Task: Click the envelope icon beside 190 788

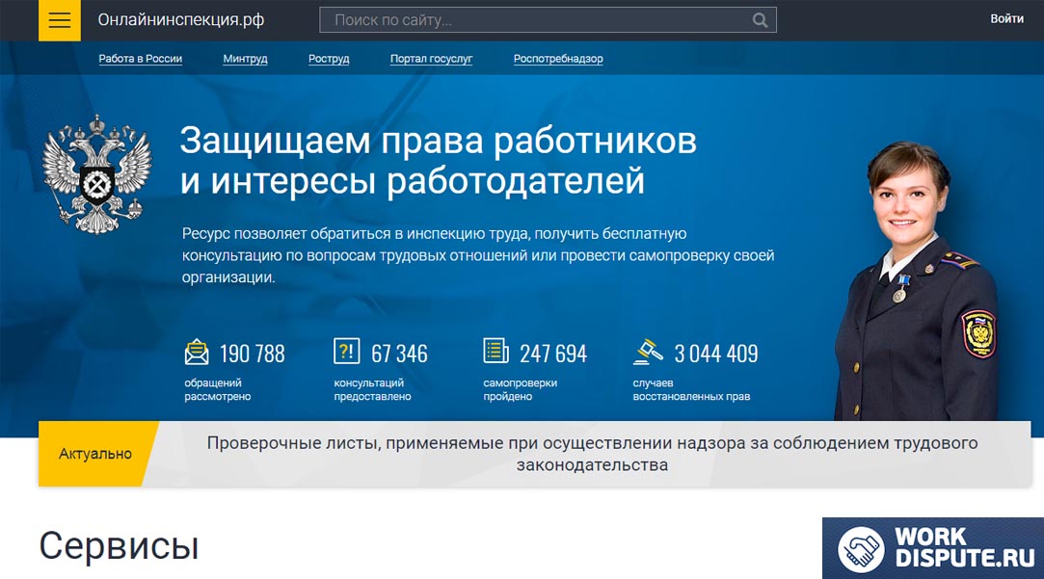Action: (x=197, y=352)
